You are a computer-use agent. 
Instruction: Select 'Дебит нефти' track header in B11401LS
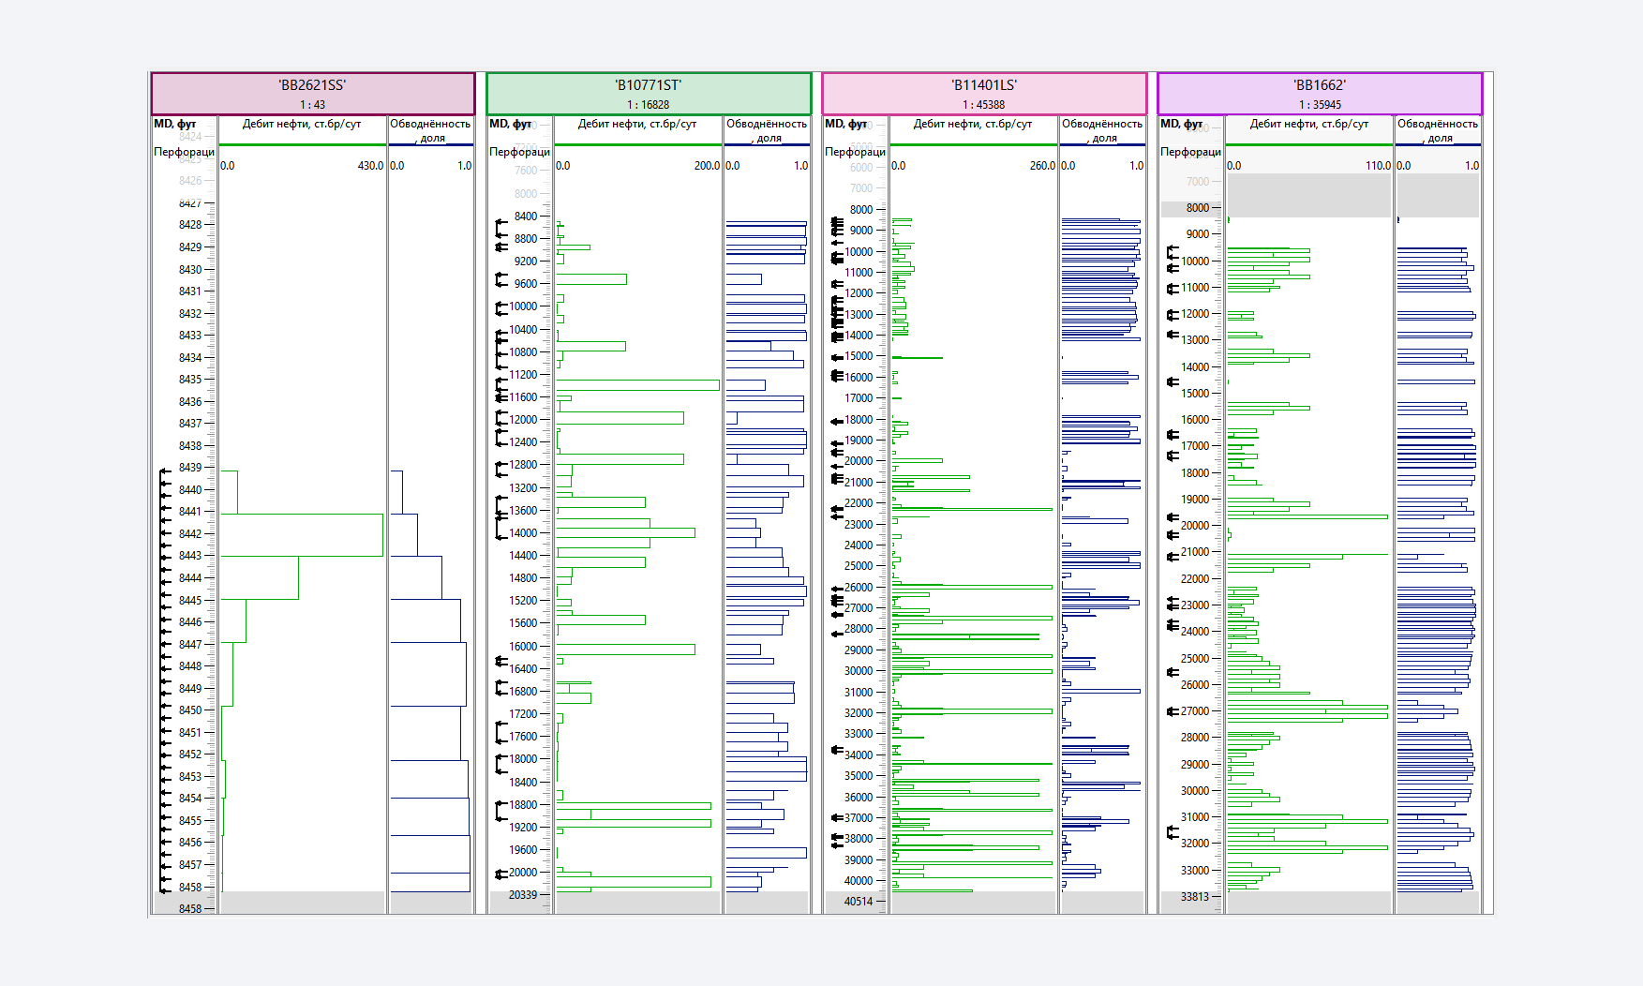click(x=973, y=124)
